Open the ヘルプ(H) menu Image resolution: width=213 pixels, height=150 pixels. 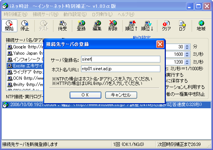(x=126, y=14)
